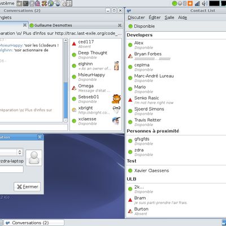226x226 pixels.
Task: Collapse the Developers contact group
Action: (x=140, y=35)
